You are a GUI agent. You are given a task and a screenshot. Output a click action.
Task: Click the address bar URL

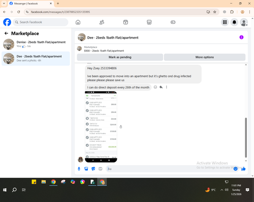click(x=60, y=12)
